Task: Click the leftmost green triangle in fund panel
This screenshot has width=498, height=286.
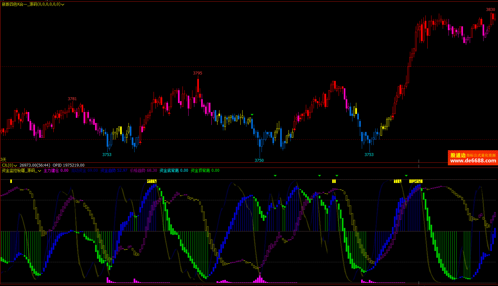Action: pyautogui.click(x=275, y=176)
